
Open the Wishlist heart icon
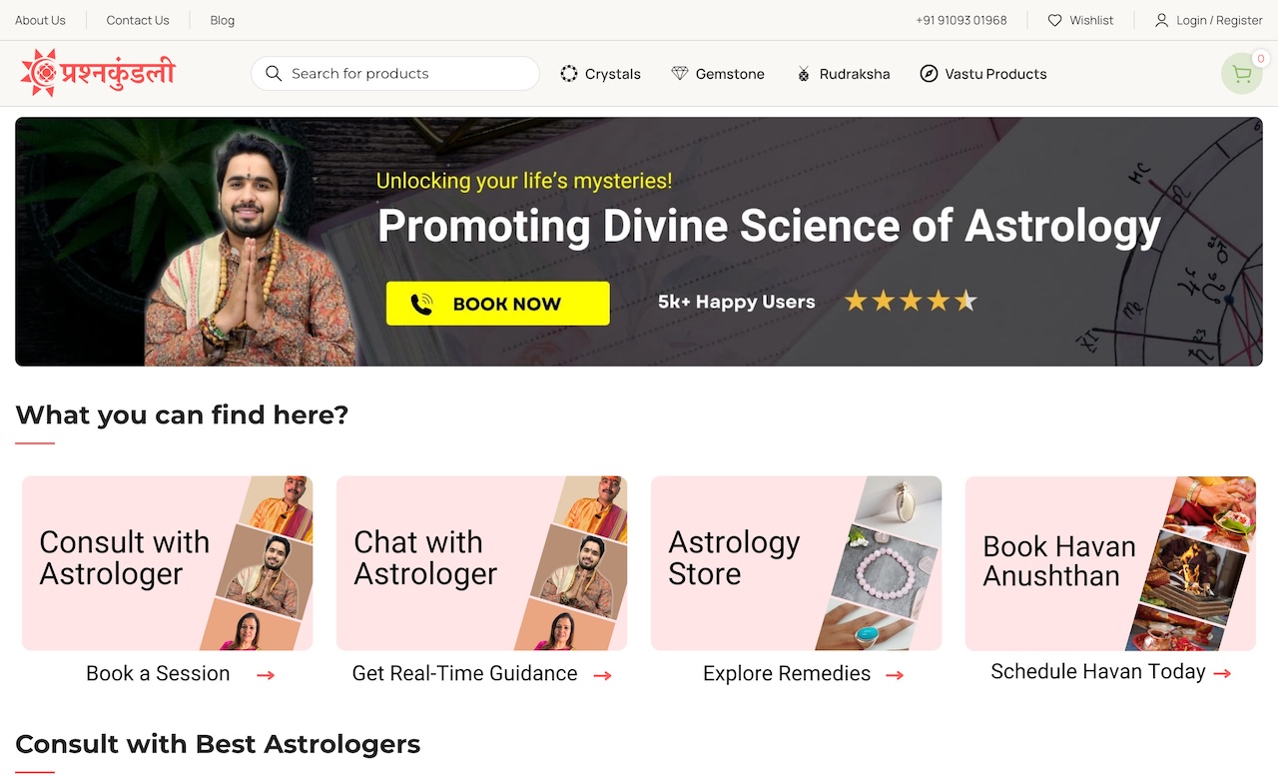tap(1053, 20)
